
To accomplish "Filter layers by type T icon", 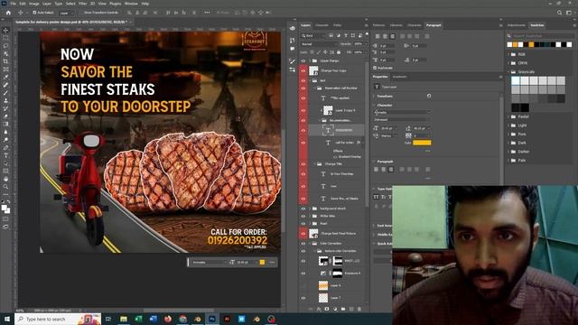I will pos(345,36).
